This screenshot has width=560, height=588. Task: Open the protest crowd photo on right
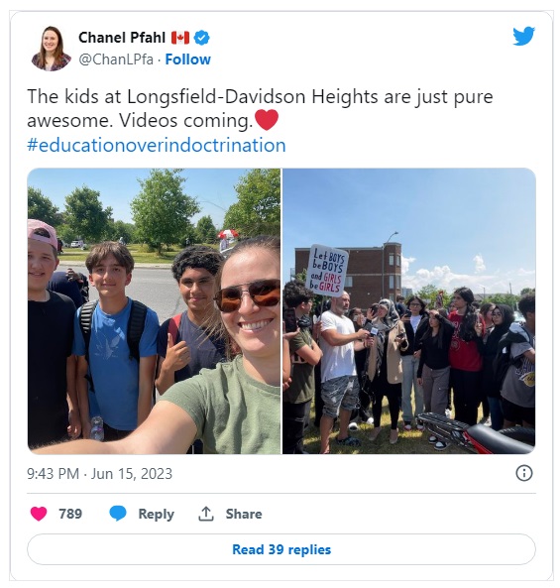[409, 311]
